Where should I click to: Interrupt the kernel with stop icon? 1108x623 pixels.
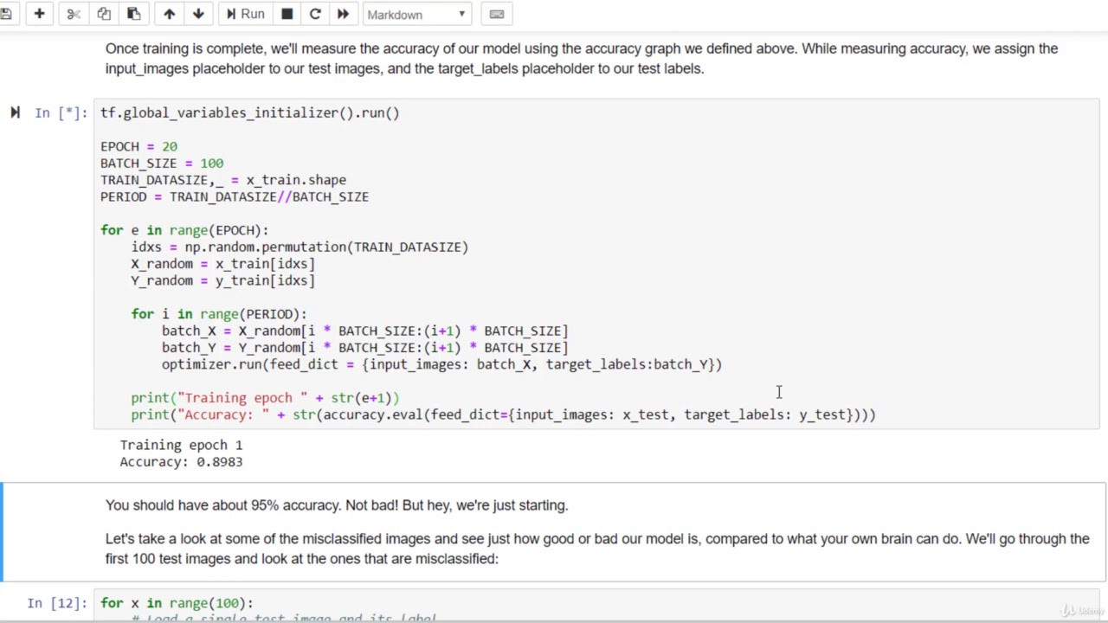[287, 14]
